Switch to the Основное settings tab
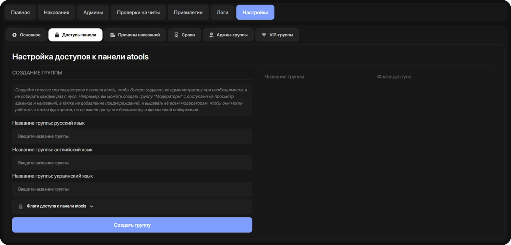Viewport: 511px width, 245px height. tap(26, 35)
